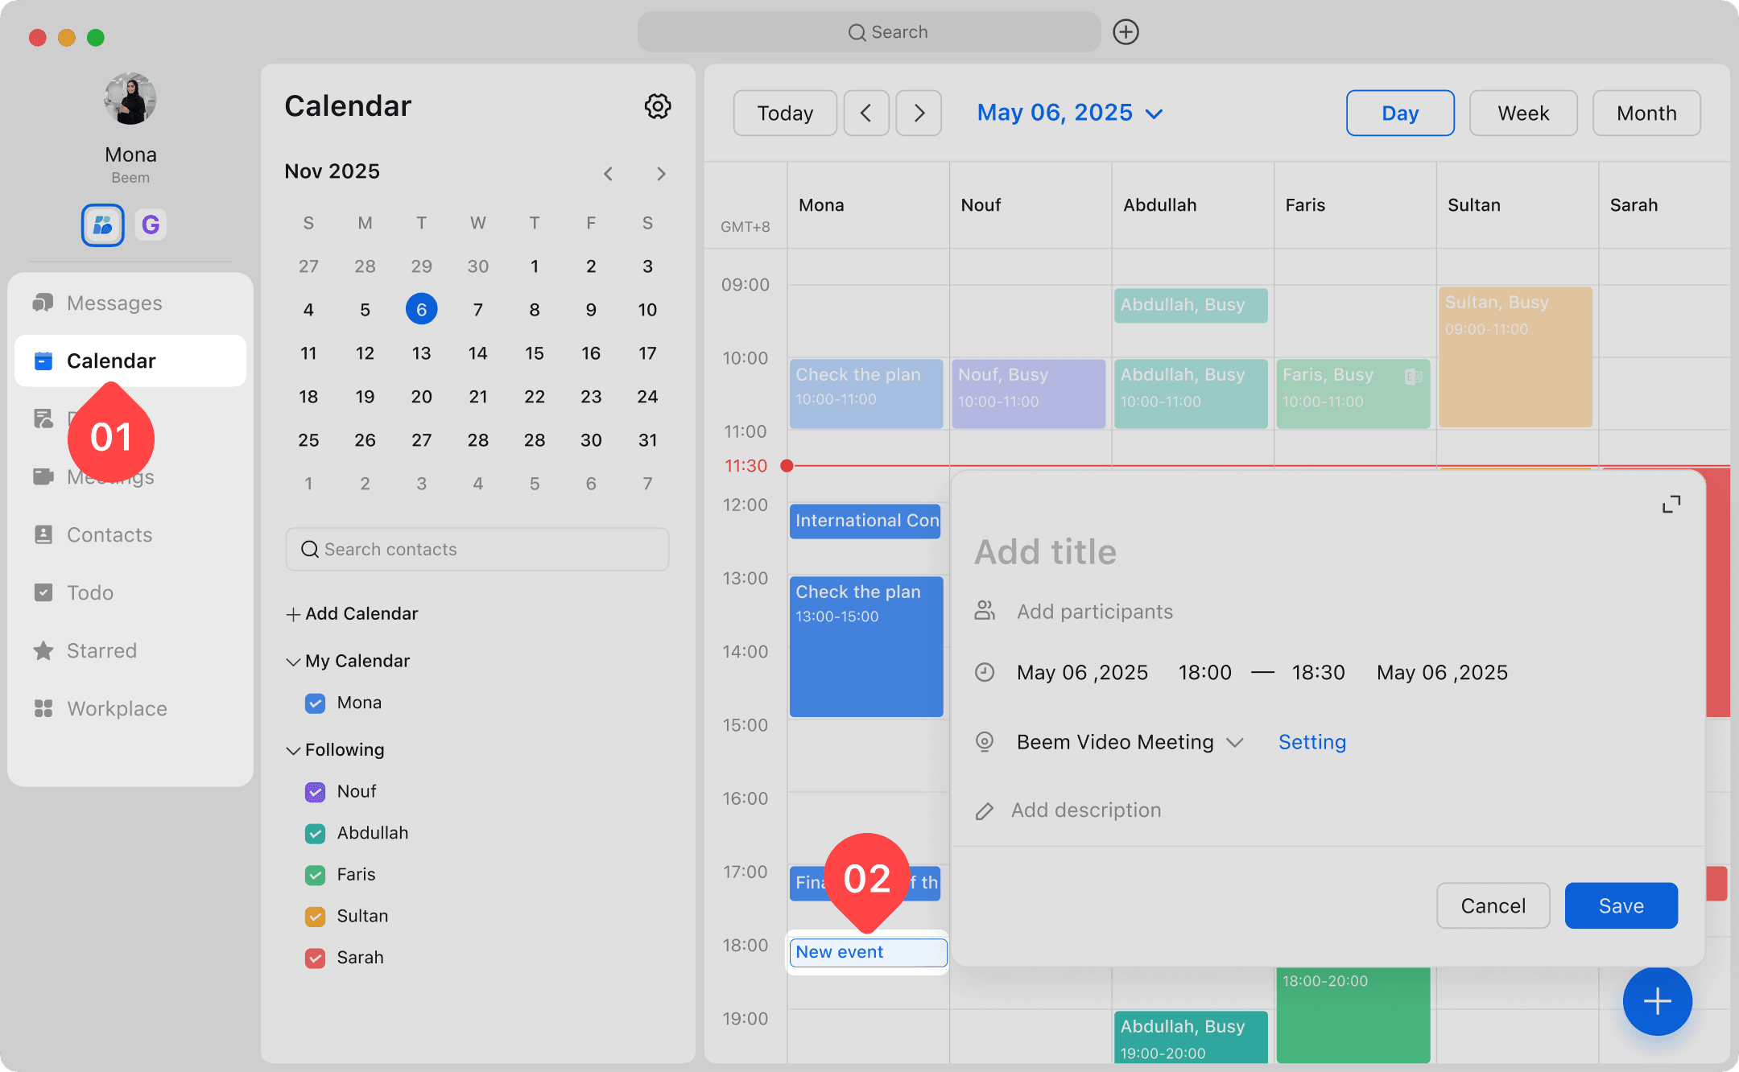Click the blue floating add event button

(1657, 1001)
